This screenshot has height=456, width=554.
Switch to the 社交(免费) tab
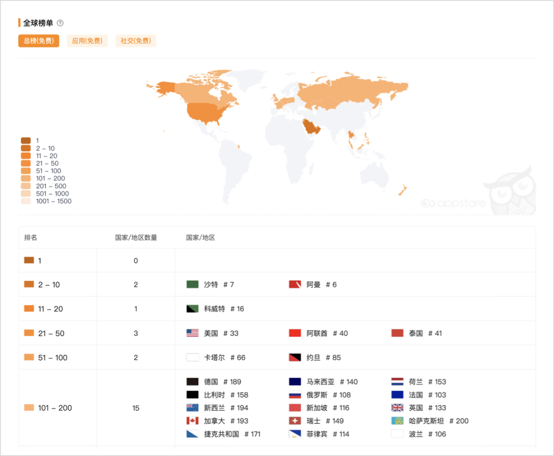coord(135,41)
